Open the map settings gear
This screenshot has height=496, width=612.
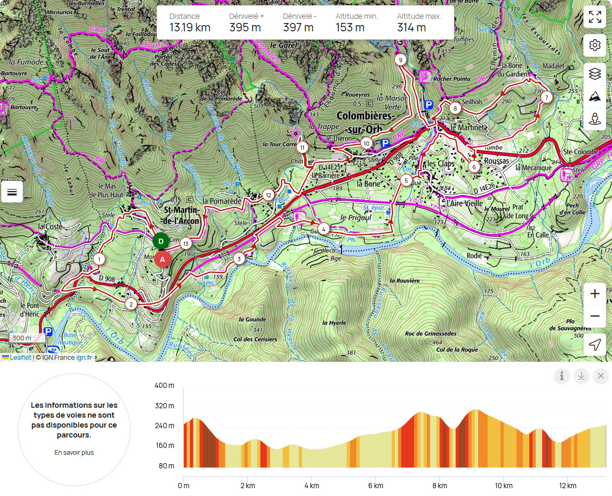(595, 45)
